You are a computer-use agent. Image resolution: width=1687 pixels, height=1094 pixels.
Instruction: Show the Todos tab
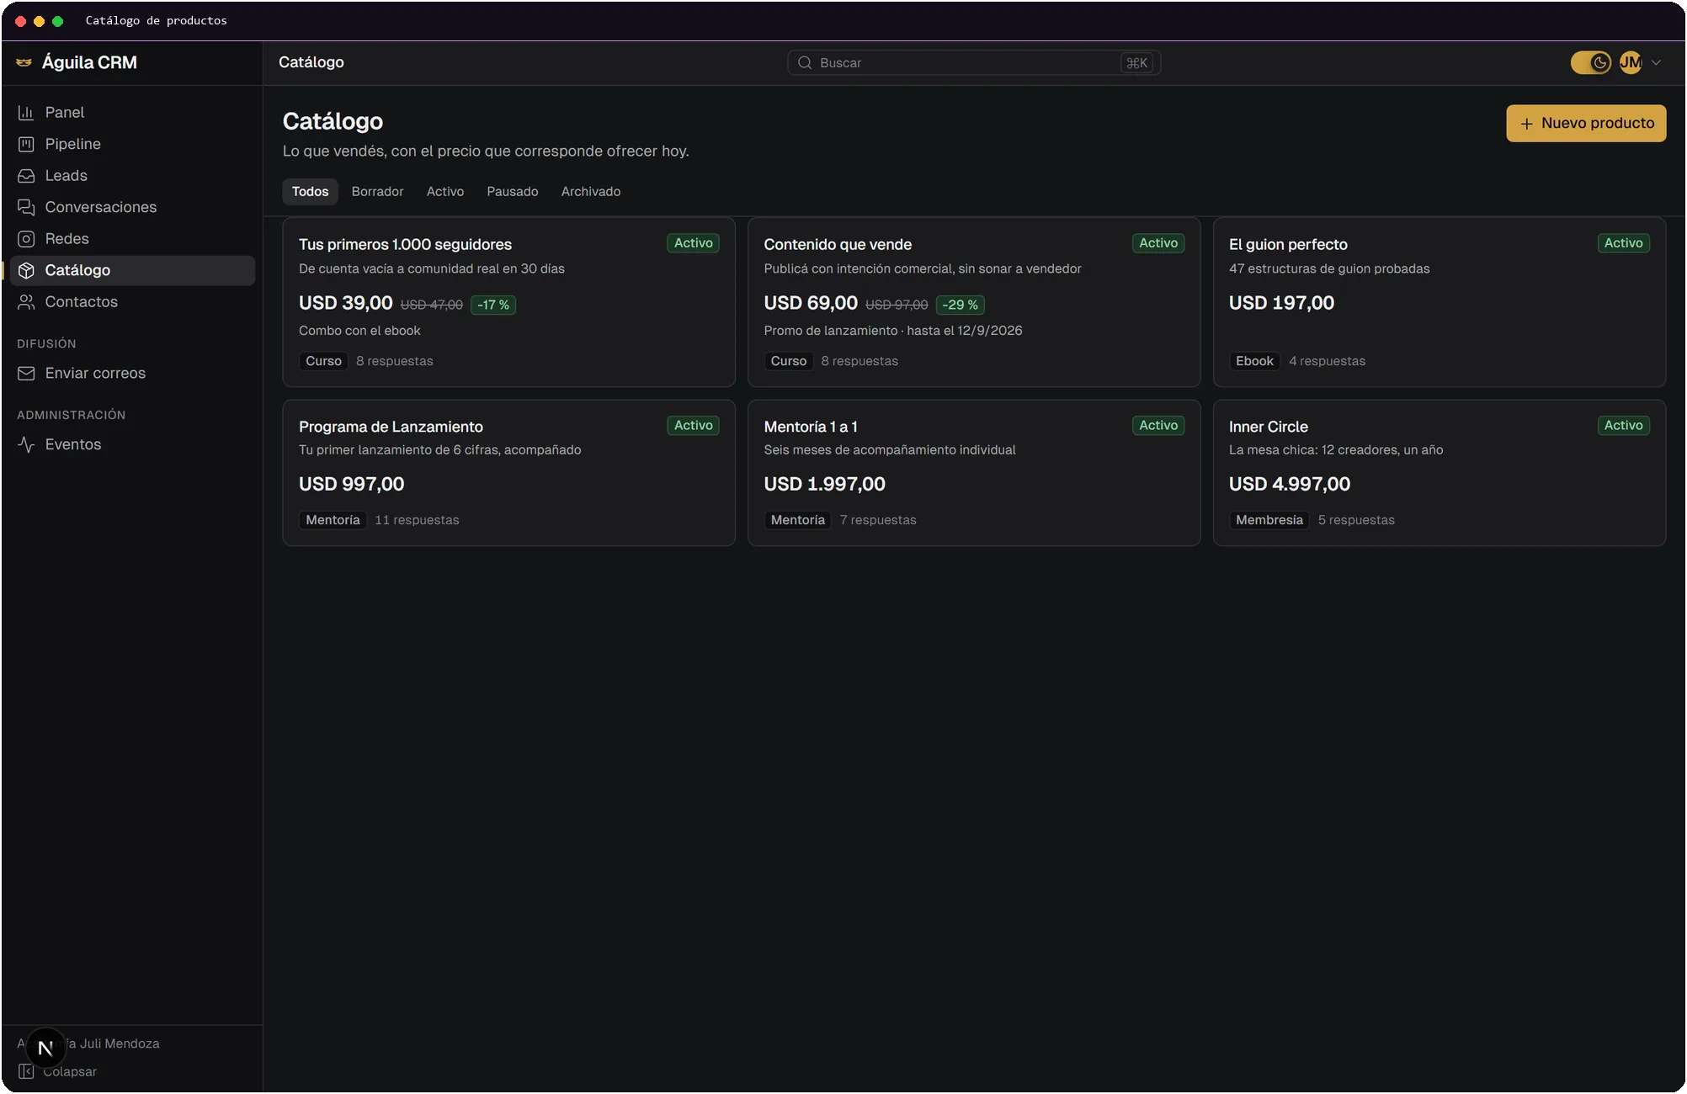tap(310, 192)
